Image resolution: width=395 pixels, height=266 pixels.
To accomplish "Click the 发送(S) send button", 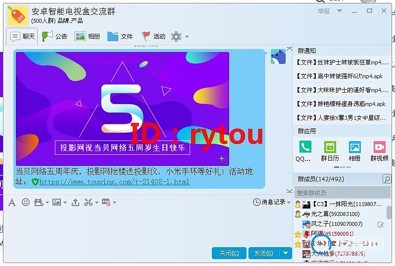I will [x=264, y=253].
